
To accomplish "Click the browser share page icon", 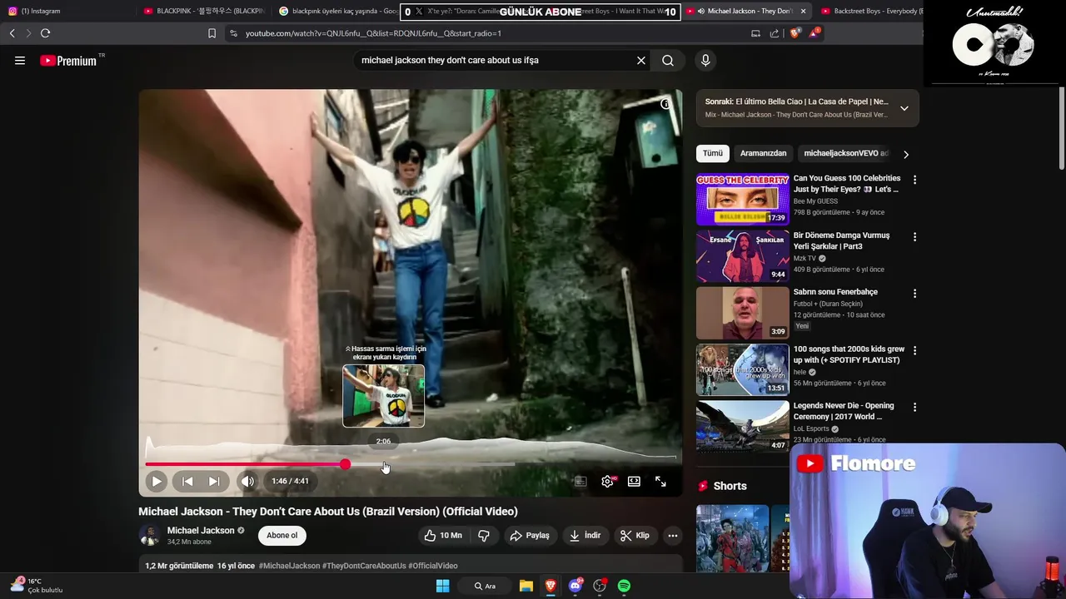I will click(x=775, y=33).
